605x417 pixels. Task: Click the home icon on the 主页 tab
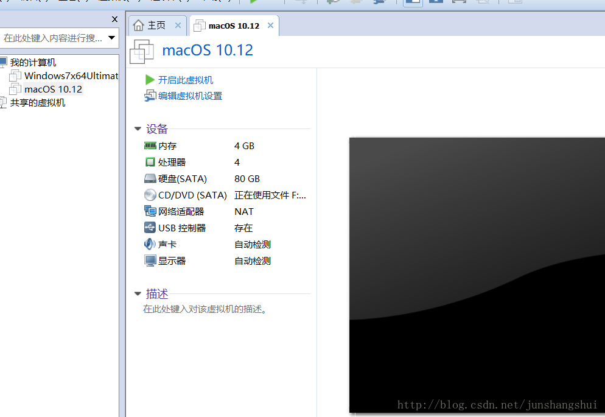click(138, 26)
